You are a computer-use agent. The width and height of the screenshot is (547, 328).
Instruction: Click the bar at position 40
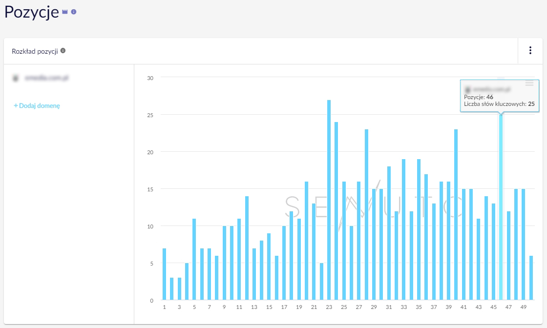[x=456, y=215]
